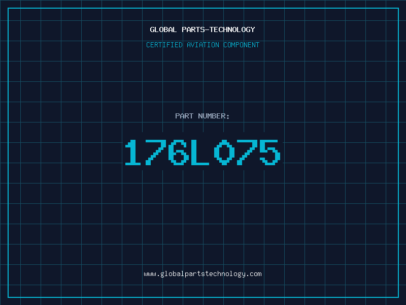Select the letter L in the part number
The height and width of the screenshot is (305, 406).
click(x=200, y=152)
